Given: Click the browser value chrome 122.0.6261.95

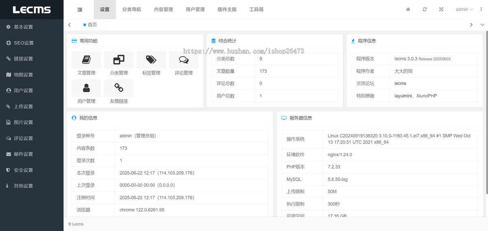Looking at the screenshot, I should [142, 210].
